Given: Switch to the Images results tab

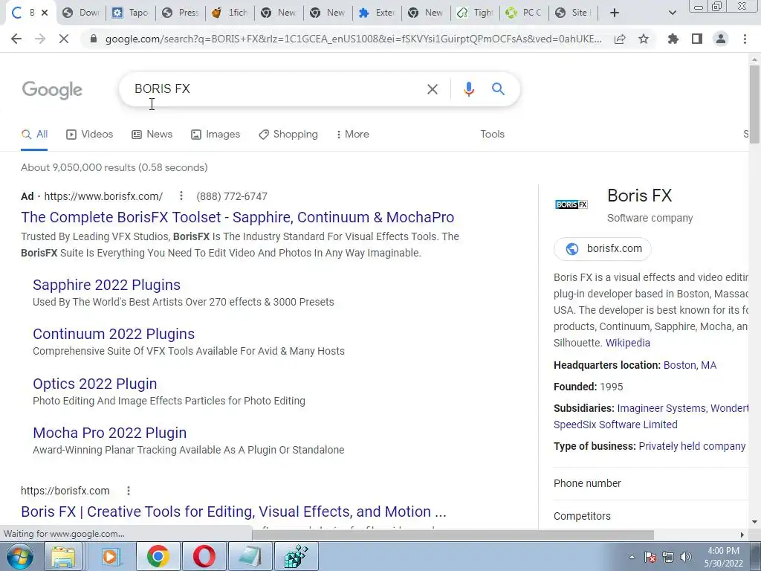Looking at the screenshot, I should [x=216, y=134].
